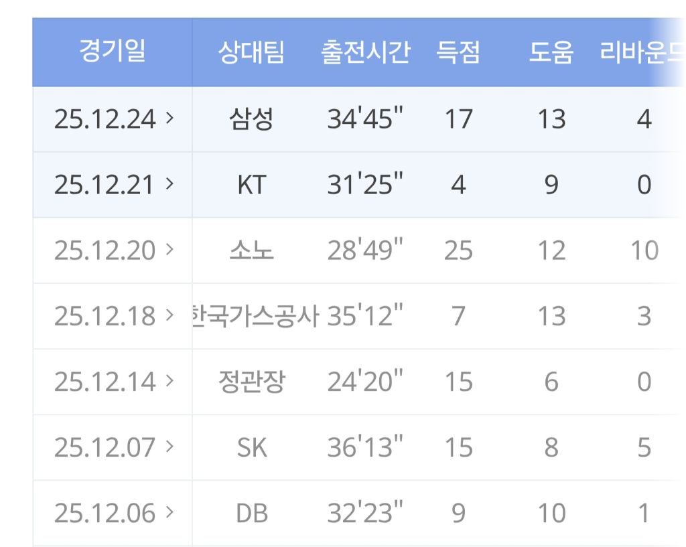Select the 소노 opponent cell
Viewport: 686px width, 547px height.
pos(251,250)
